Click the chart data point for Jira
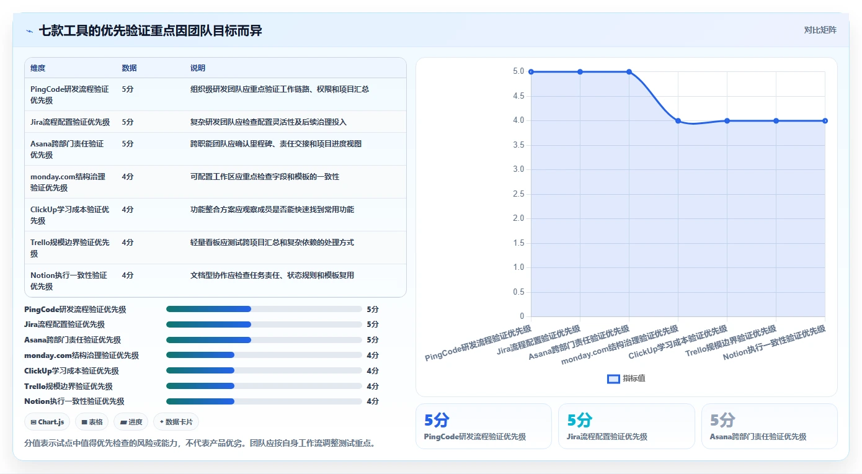 pos(580,72)
